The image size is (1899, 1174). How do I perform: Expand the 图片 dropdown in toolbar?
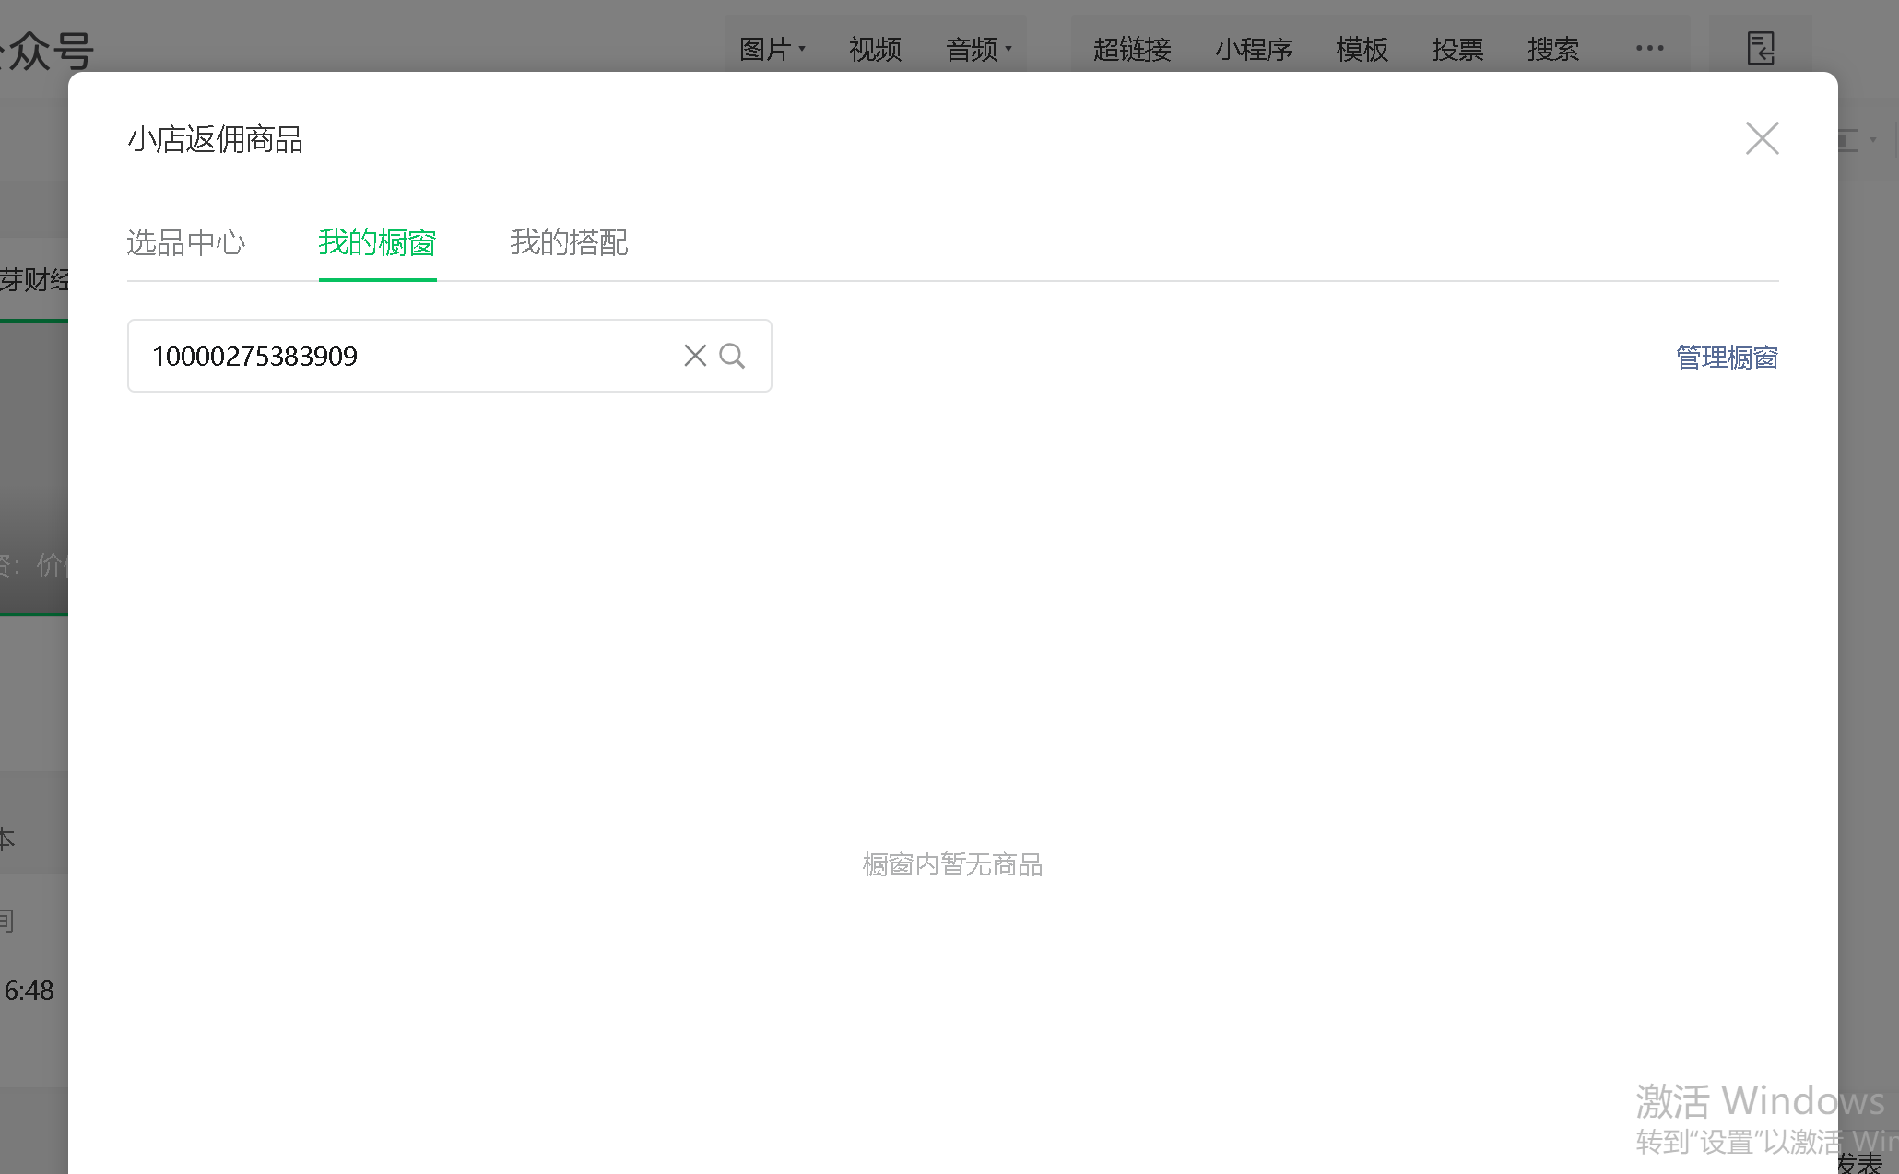(x=773, y=49)
